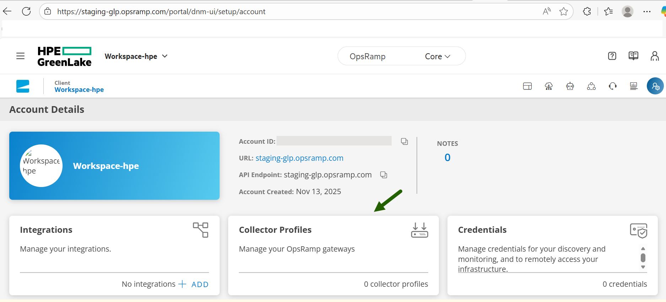Open Read Aloud in address bar
The image size is (666, 302).
tap(547, 11)
